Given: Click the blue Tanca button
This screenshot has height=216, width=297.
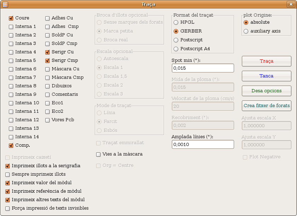Looking at the screenshot, I should pyautogui.click(x=267, y=76).
